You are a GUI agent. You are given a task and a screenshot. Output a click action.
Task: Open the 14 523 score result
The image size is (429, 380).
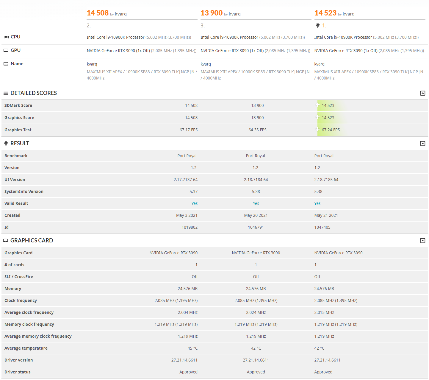pyautogui.click(x=325, y=13)
